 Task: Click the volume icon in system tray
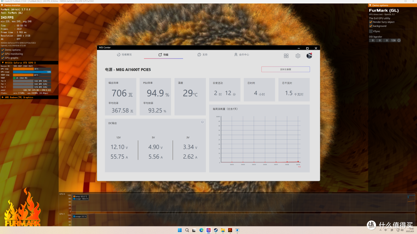402,230
